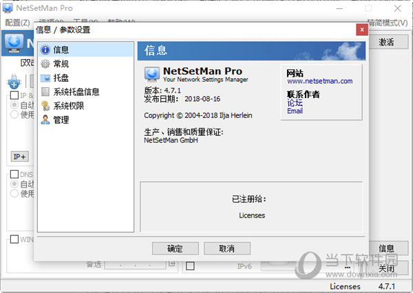Image resolution: width=413 pixels, height=293 pixels.
Task: Select automatic IP radio button
Action: (14, 105)
